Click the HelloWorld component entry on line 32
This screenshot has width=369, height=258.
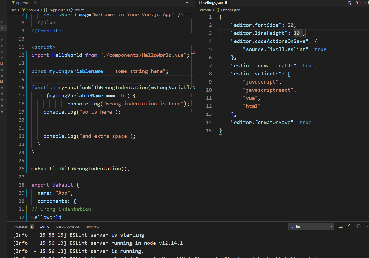tap(46, 217)
